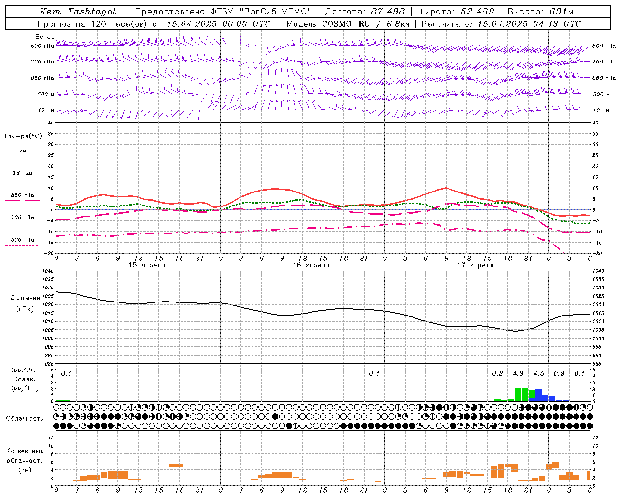Click the Давление panel label
This screenshot has width=618, height=494.
(x=25, y=298)
